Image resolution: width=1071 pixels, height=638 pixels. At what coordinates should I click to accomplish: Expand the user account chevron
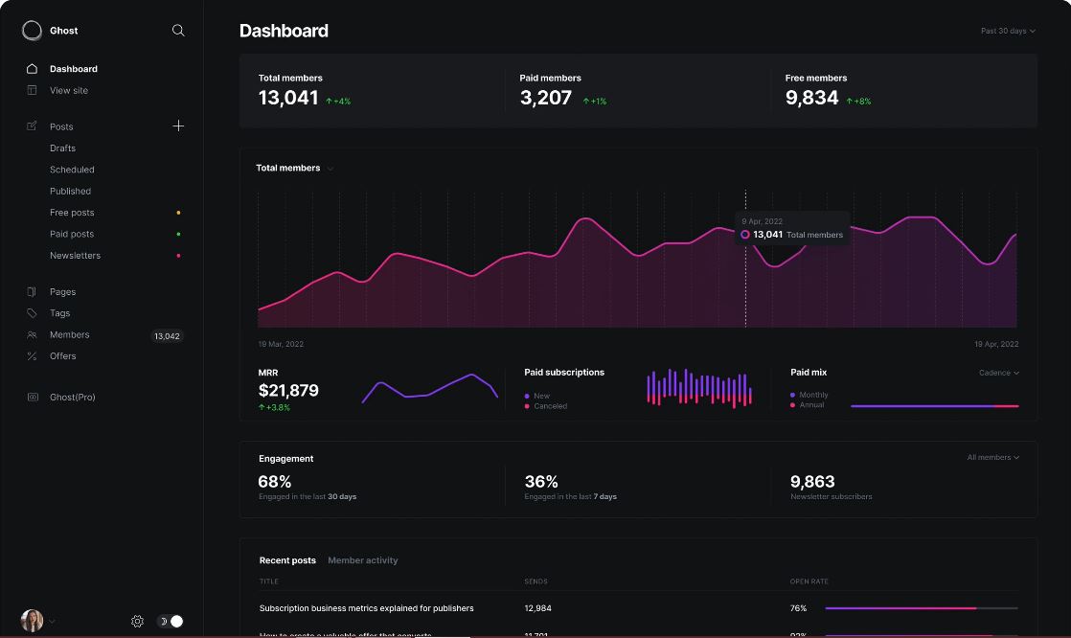(52, 622)
